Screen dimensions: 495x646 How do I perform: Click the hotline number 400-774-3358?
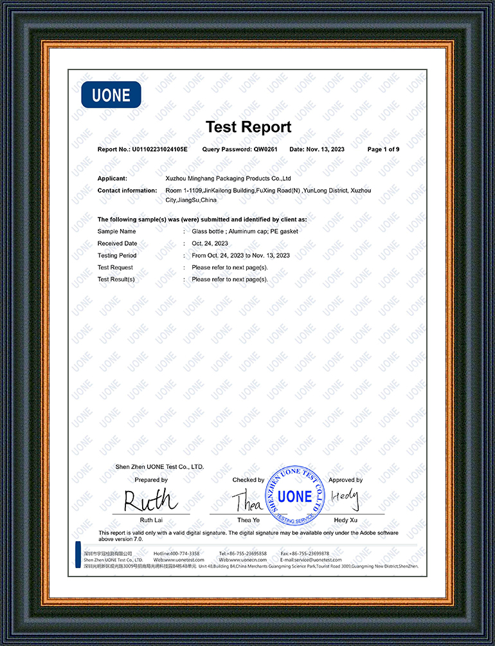coord(184,554)
